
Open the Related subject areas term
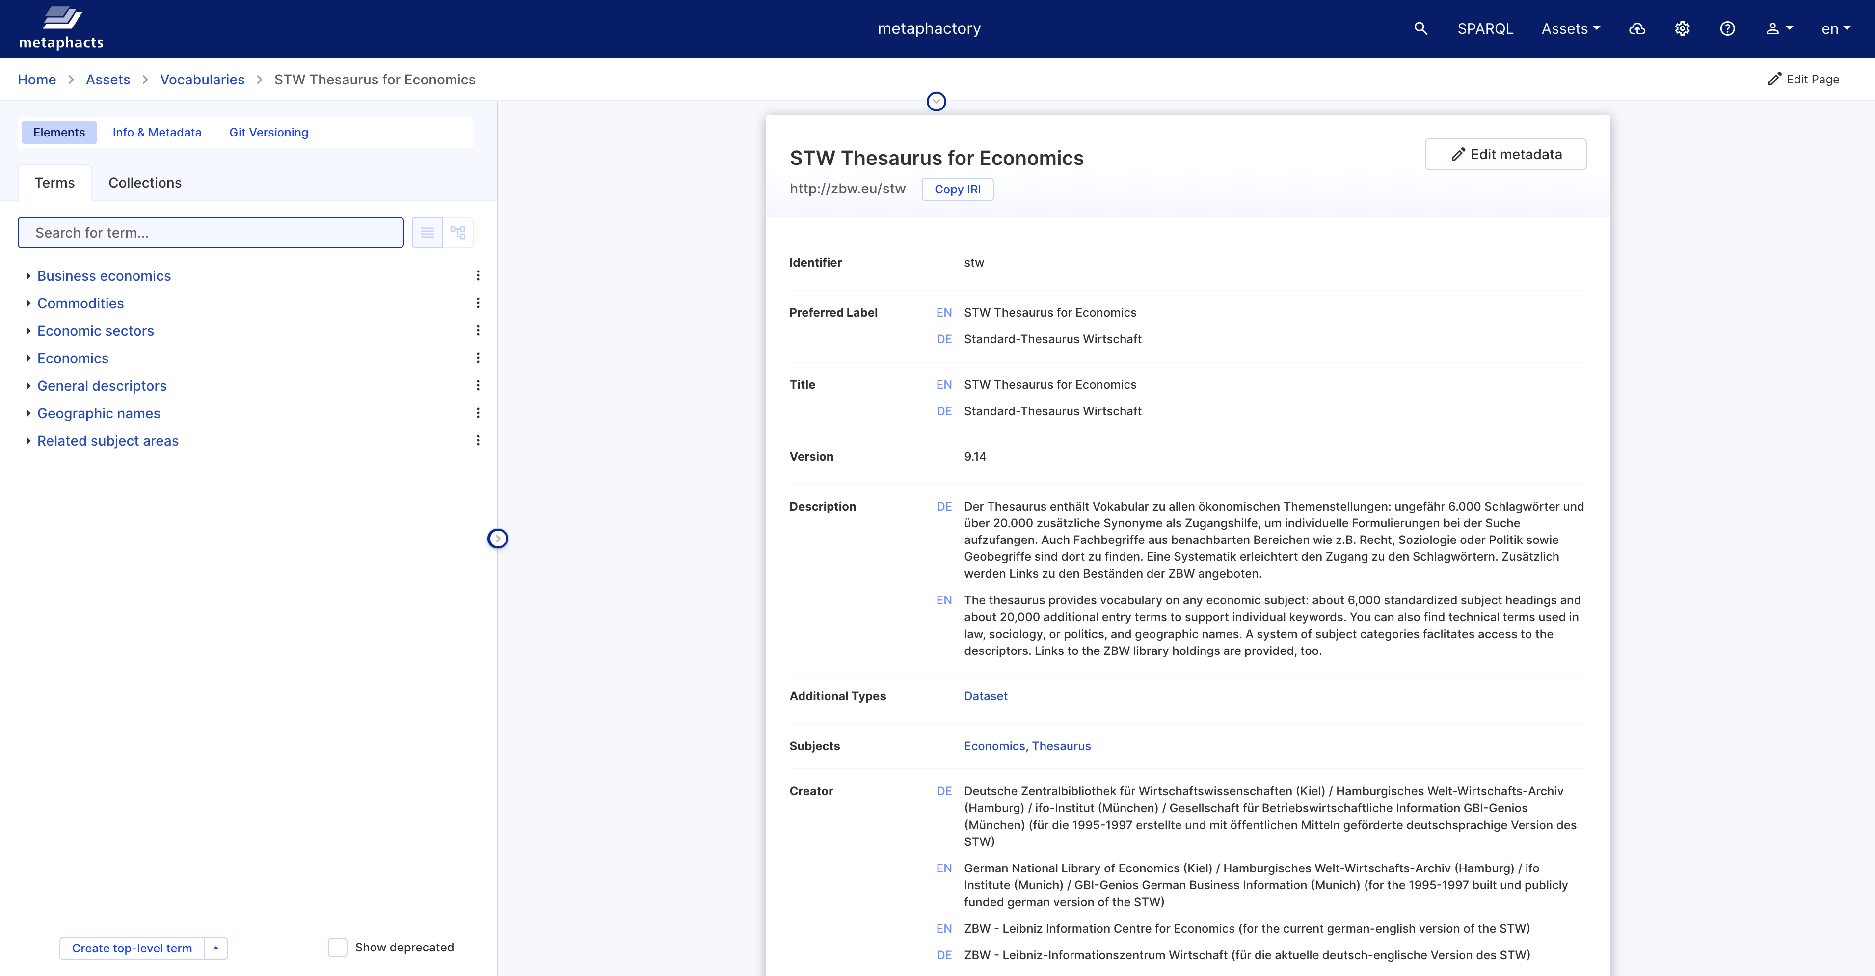107,441
